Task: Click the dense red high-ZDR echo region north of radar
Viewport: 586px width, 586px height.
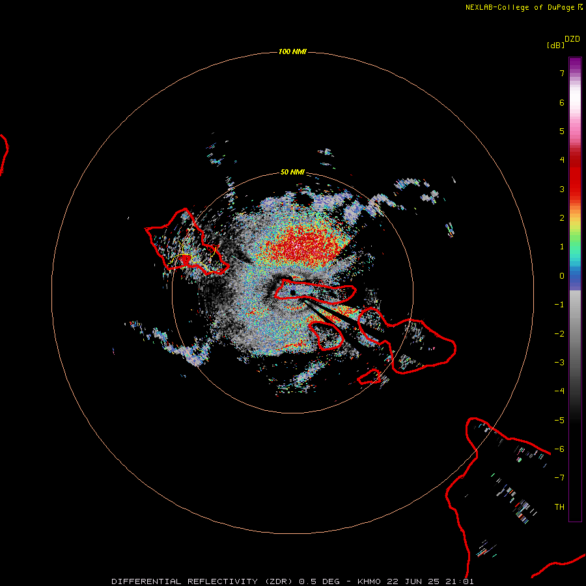Action: 303,245
